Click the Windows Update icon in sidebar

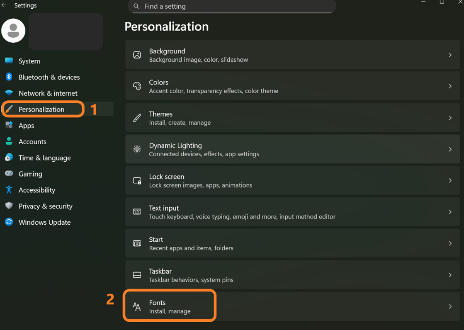click(9, 222)
